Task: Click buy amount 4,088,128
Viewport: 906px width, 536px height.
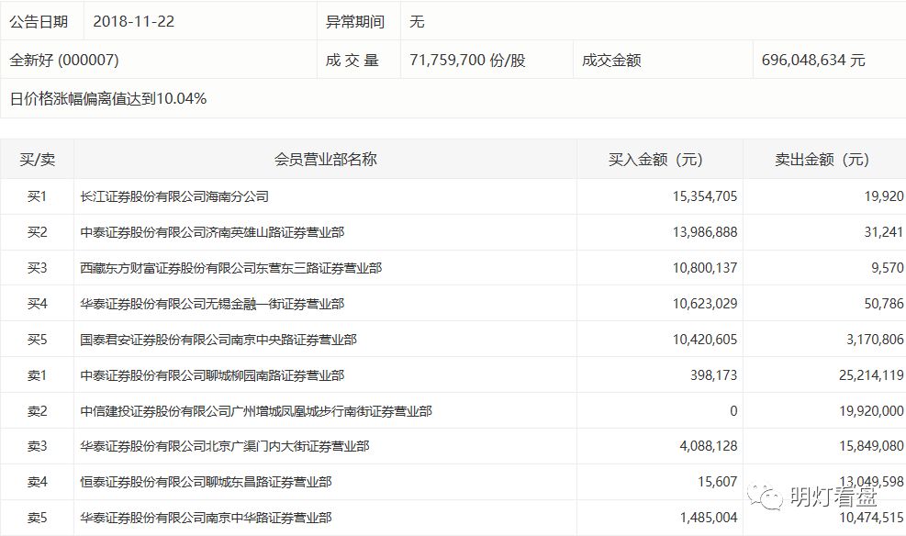Action: point(709,446)
